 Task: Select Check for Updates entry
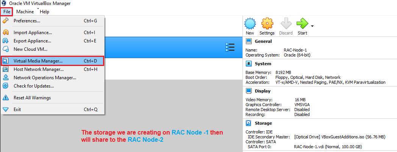pos(52,86)
